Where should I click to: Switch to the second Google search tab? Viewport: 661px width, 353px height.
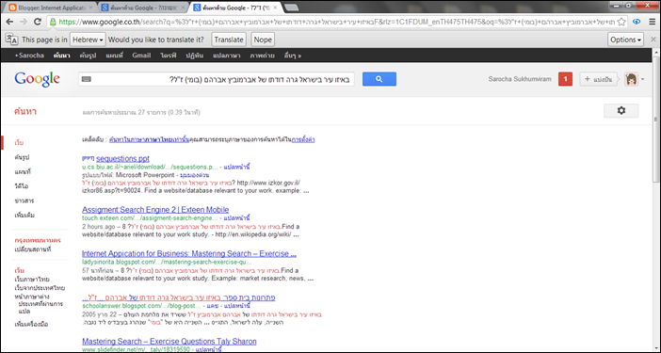pos(143,8)
